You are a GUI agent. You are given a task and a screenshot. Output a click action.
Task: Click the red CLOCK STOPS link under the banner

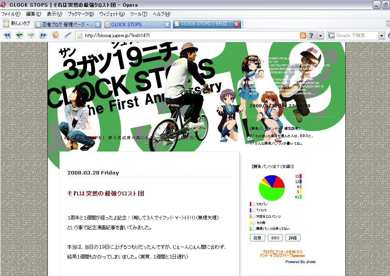click(83, 138)
